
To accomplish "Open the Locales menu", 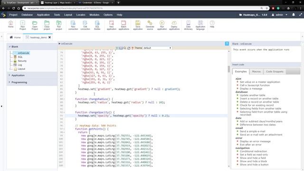I will pyautogui.click(x=81, y=15).
